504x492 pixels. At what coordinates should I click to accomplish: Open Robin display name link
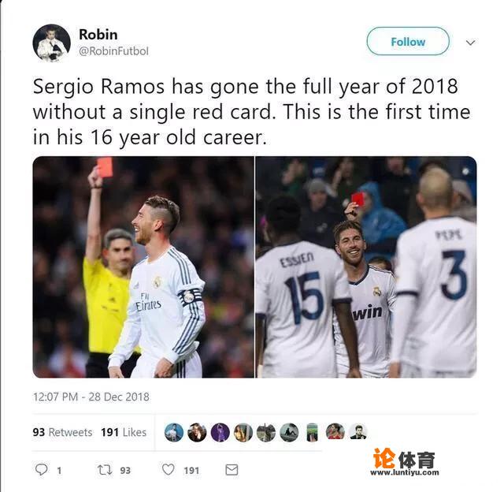(x=98, y=35)
